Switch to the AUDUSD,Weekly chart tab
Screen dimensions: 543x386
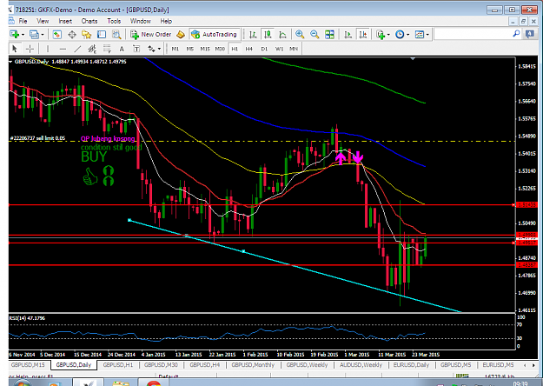(361, 364)
